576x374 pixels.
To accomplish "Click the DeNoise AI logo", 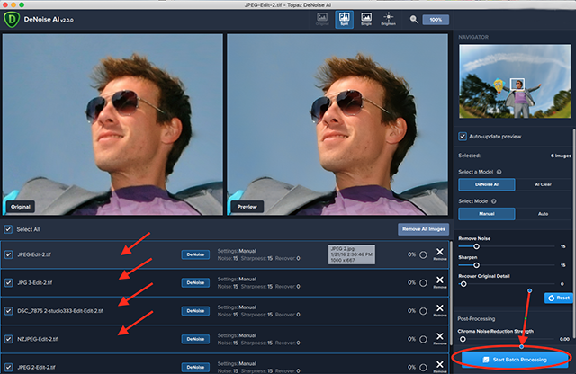I will [x=12, y=20].
